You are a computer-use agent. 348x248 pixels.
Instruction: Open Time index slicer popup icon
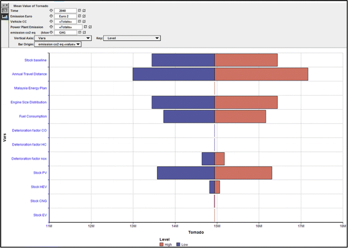pos(51,11)
